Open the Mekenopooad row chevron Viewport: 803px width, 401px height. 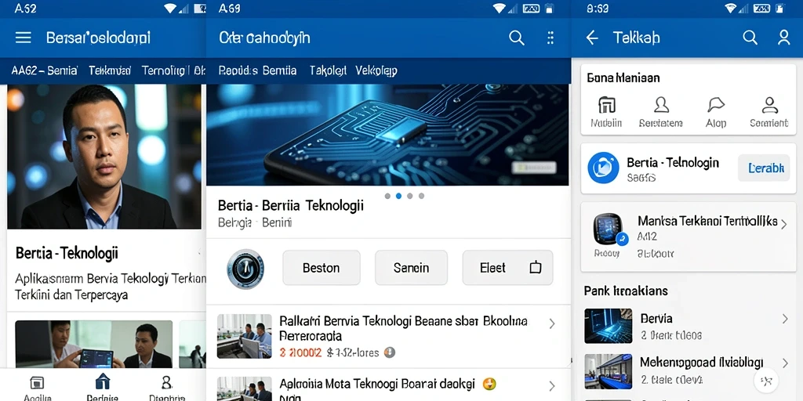click(785, 363)
